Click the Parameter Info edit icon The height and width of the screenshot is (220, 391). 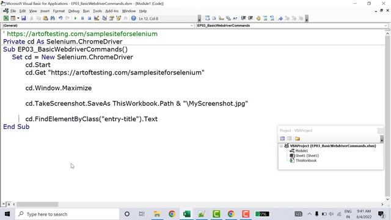[x=228, y=18]
